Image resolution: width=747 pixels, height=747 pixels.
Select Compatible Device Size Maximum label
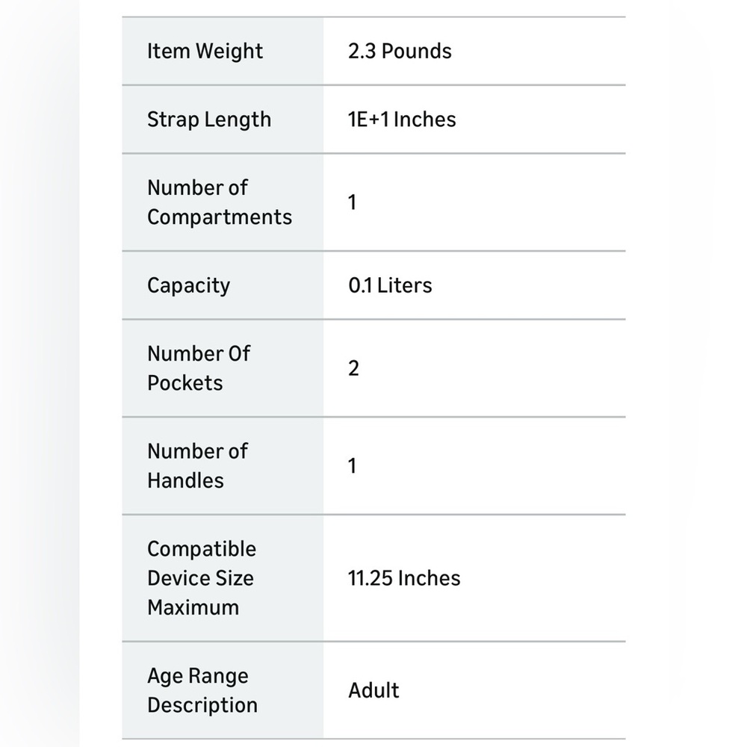click(x=202, y=578)
